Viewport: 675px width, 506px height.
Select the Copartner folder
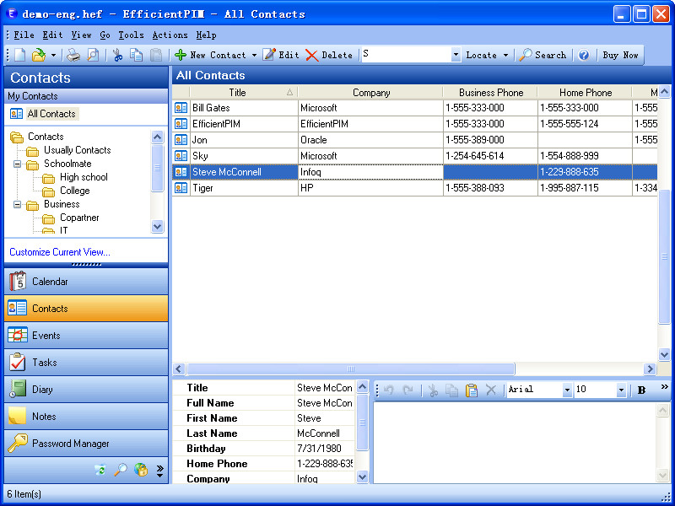coord(79,218)
